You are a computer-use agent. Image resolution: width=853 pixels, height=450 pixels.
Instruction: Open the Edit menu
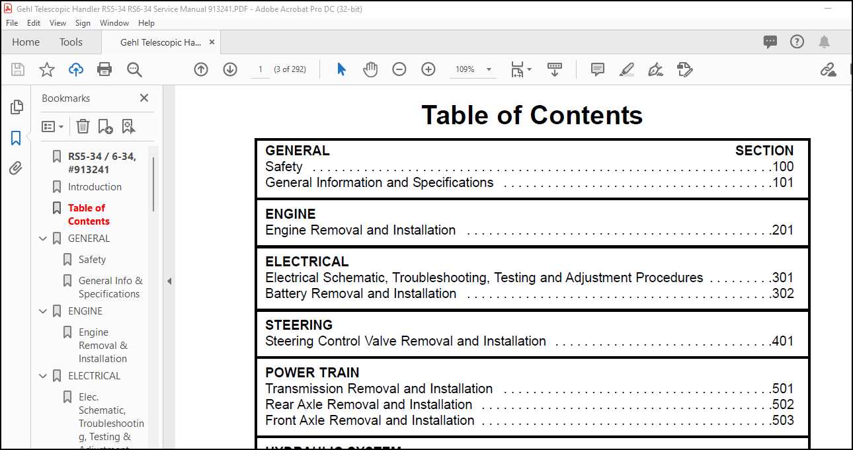34,22
